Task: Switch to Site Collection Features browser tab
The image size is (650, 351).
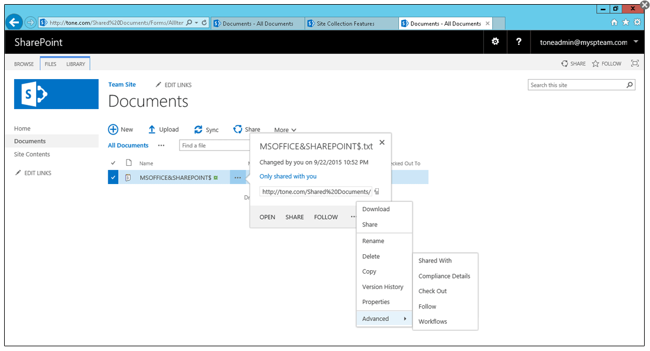Action: [351, 24]
